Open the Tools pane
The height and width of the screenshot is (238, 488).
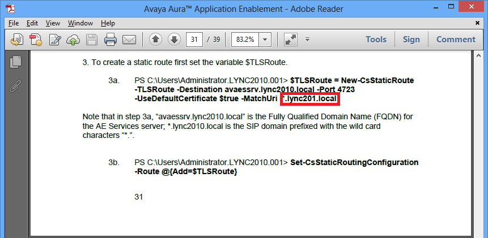376,40
